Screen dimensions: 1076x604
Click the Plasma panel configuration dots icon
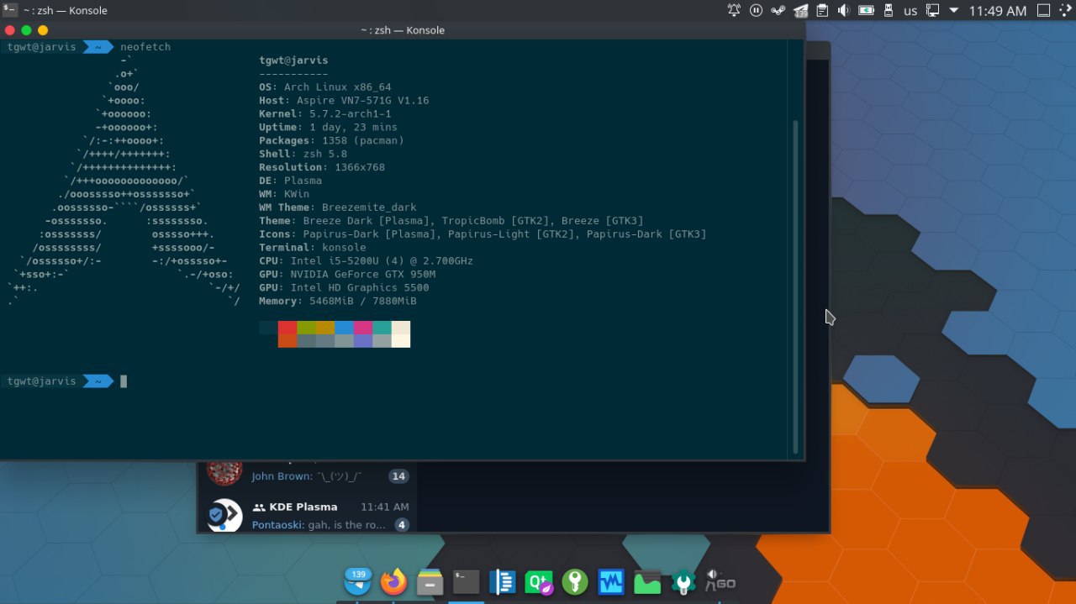[1065, 11]
